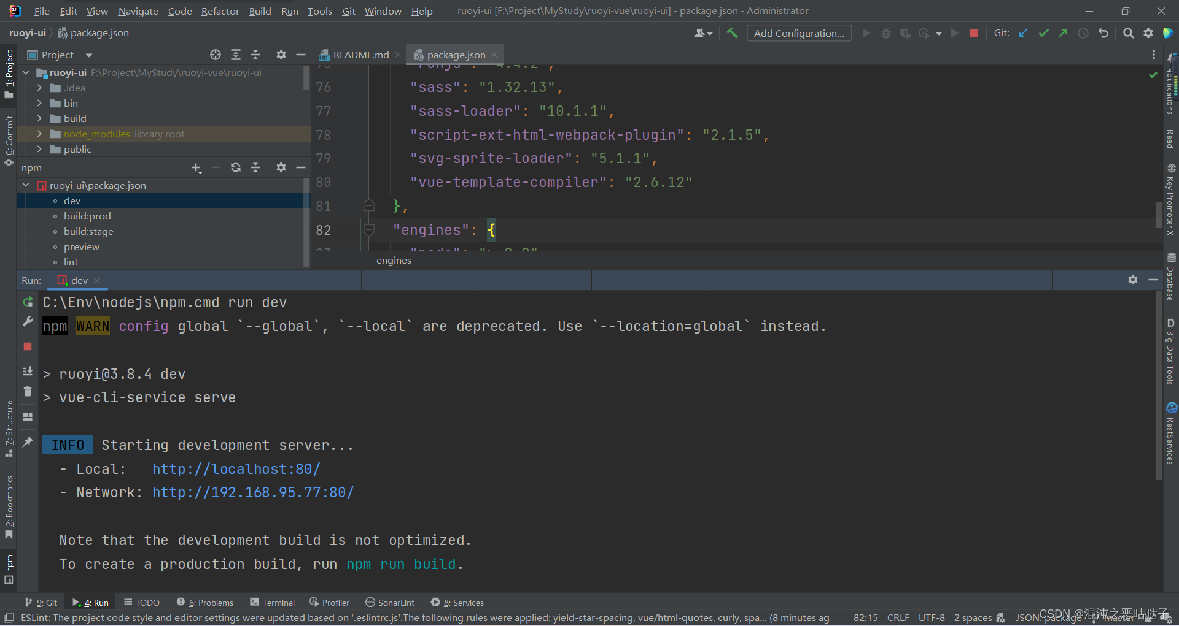Collapse all in Project panel
The height and width of the screenshot is (626, 1179).
tap(255, 55)
